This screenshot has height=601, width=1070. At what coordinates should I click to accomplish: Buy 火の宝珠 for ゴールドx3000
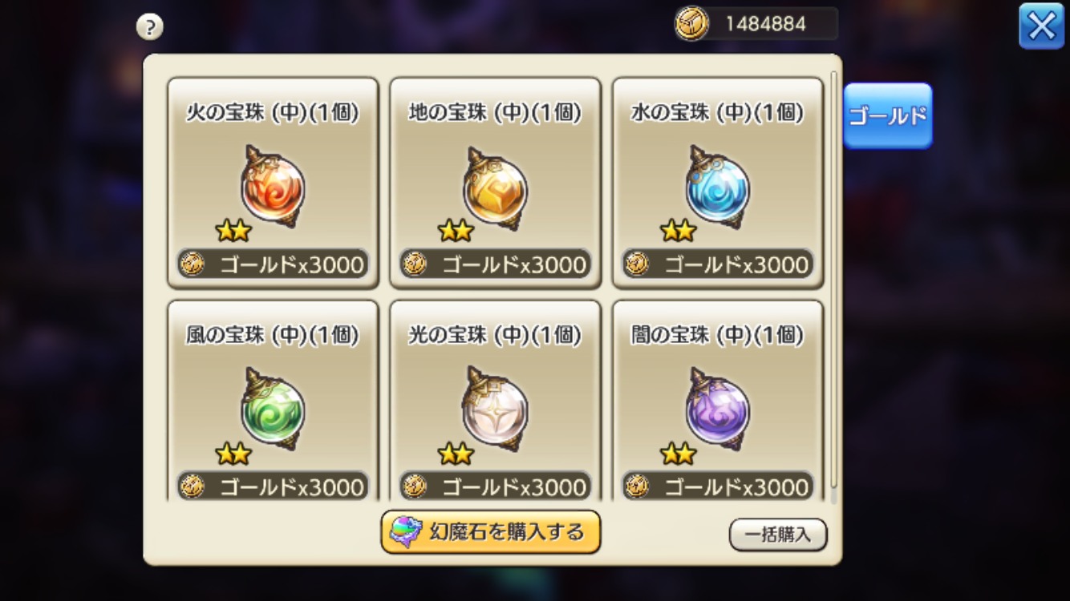(x=273, y=264)
